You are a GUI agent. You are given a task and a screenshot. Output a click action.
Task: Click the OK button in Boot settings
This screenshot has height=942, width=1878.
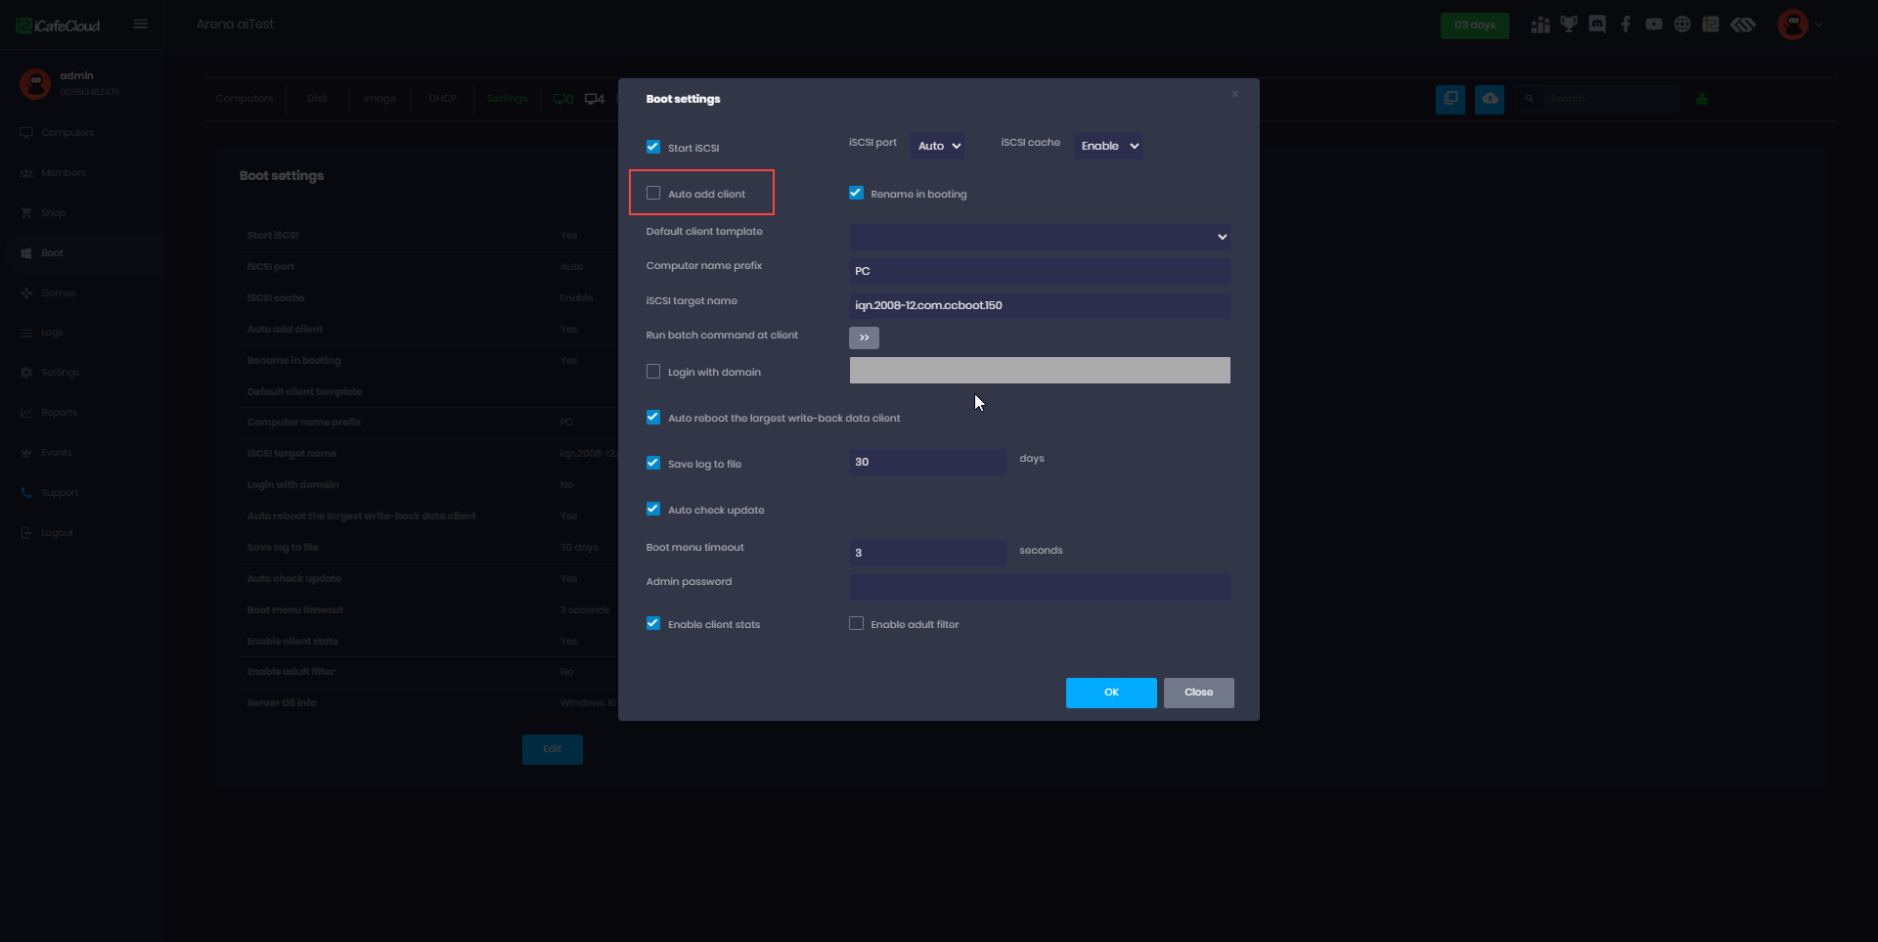[1111, 693]
